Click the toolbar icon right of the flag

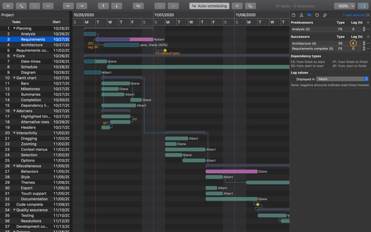click(250, 6)
